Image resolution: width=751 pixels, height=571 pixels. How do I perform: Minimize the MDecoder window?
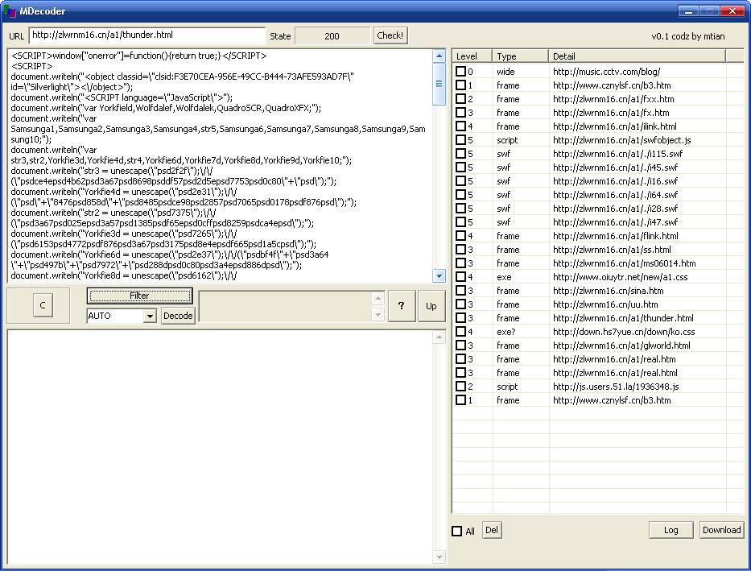[x=688, y=10]
